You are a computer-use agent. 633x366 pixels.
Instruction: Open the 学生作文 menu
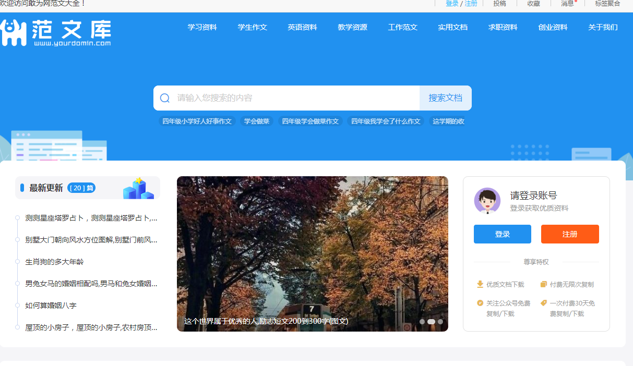coord(253,27)
